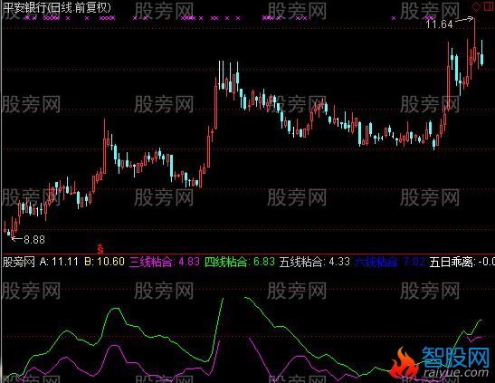Click the high price label 11.64
Image resolution: width=495 pixels, height=383 pixels.
(439, 24)
